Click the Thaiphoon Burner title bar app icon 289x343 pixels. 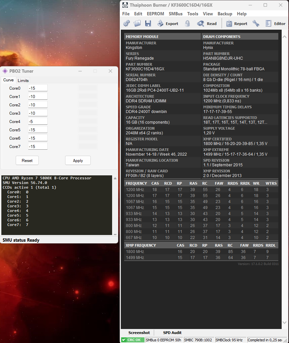click(x=125, y=5)
